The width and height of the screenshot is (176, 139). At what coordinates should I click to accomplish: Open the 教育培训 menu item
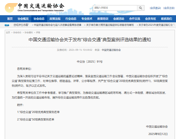[x=103, y=19]
